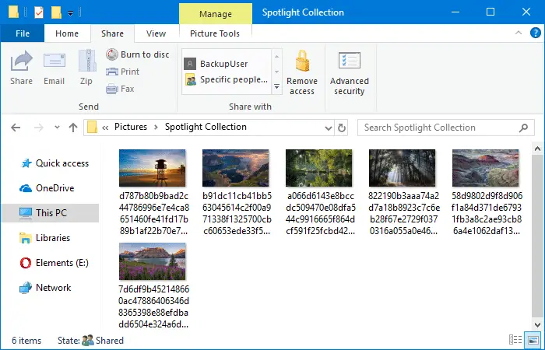Click file name d787b80b9bad2c
Image resolution: width=545 pixels, height=350 pixels.
pos(153,214)
